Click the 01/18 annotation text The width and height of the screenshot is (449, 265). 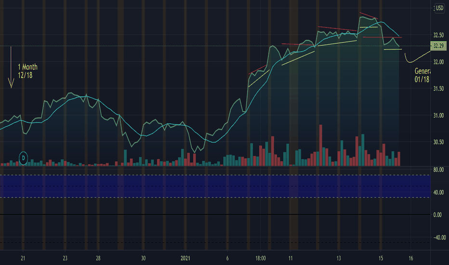click(422, 79)
